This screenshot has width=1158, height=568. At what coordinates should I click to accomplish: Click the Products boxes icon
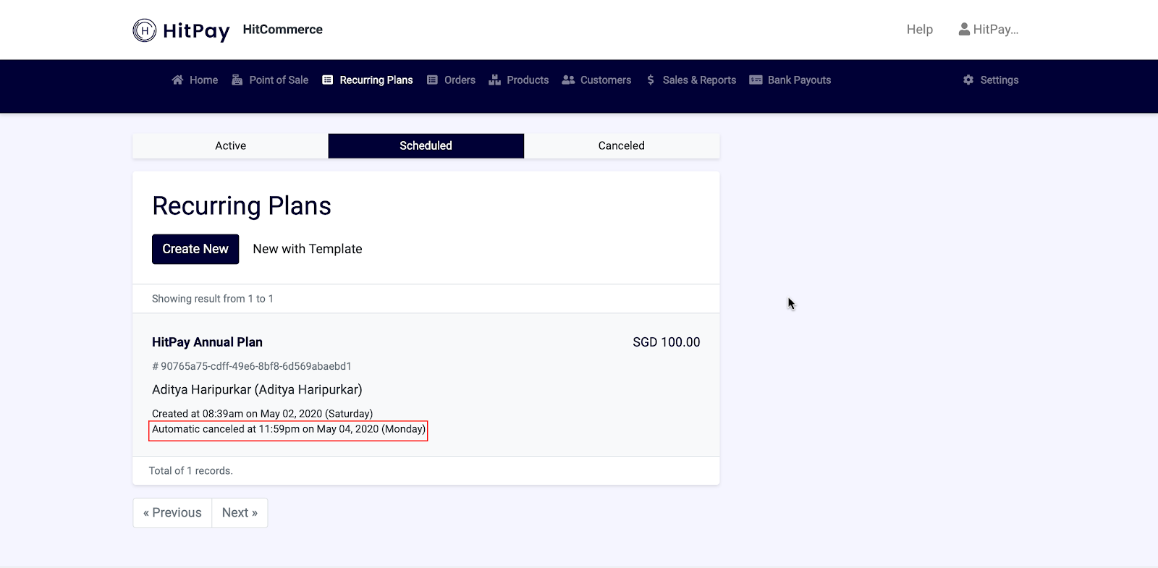coord(495,80)
